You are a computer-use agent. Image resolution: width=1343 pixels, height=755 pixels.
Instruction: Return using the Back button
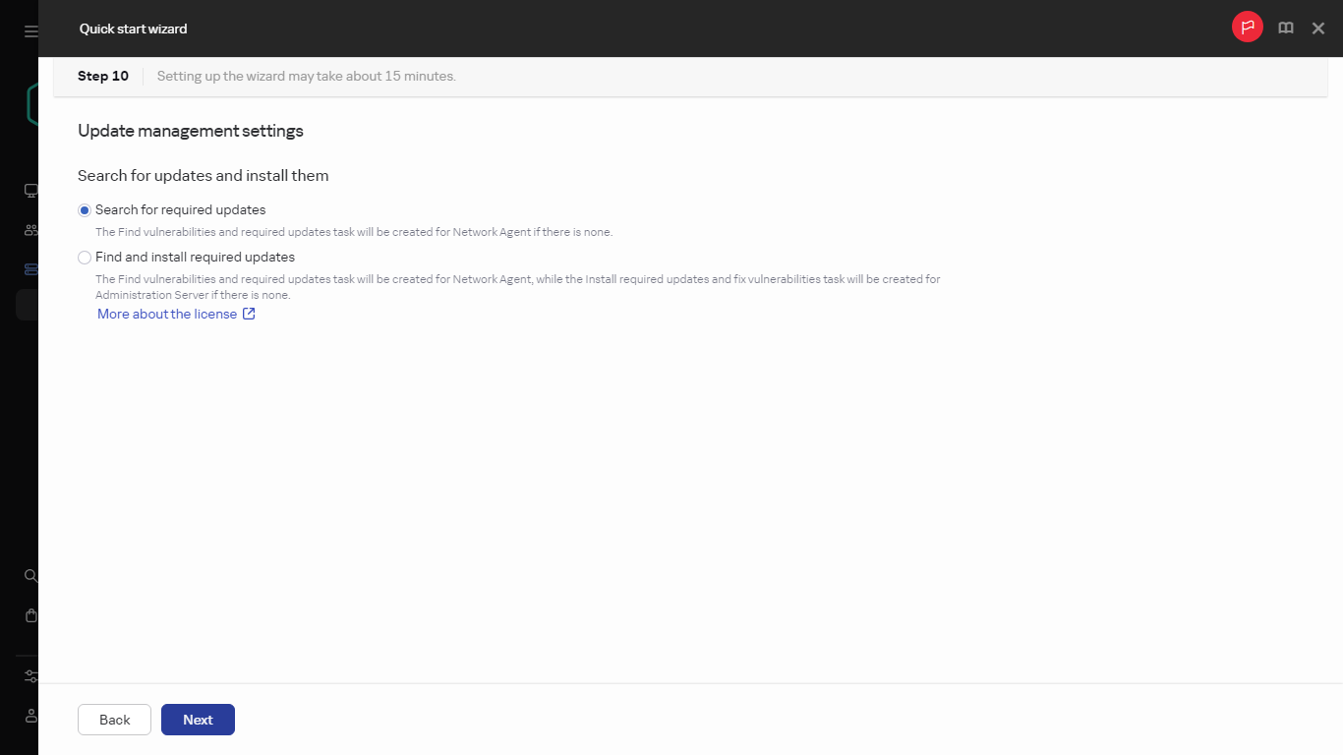(x=114, y=719)
